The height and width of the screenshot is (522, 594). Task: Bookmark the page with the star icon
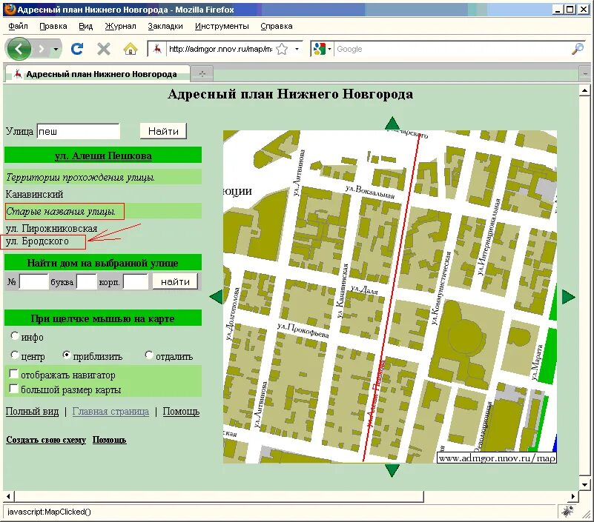click(x=282, y=49)
